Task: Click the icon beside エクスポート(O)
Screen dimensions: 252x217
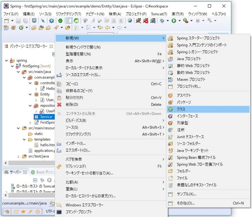Action: tap(59, 150)
